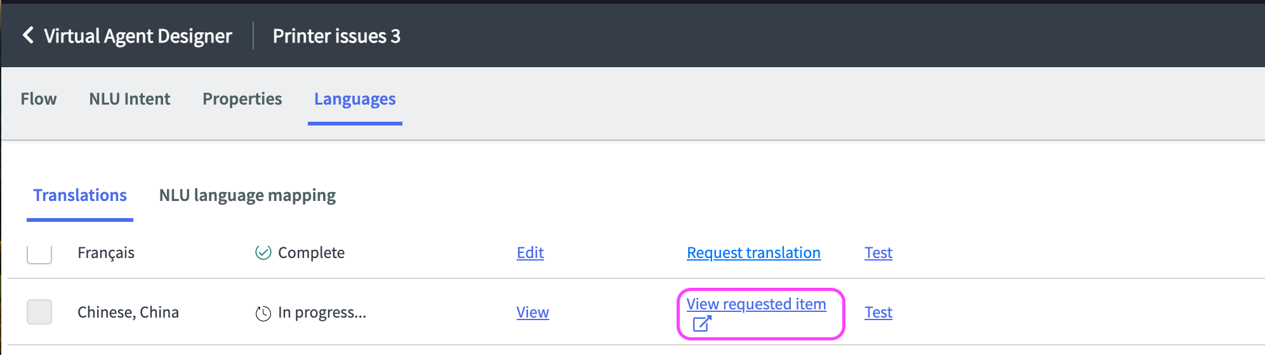Image resolution: width=1265 pixels, height=355 pixels.
Task: Click the Printer issues 3 topic name
Action: 336,36
